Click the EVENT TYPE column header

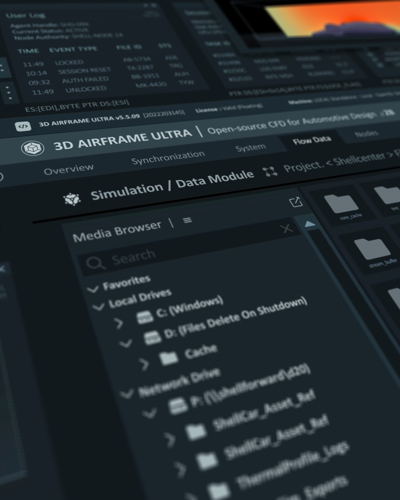(73, 49)
